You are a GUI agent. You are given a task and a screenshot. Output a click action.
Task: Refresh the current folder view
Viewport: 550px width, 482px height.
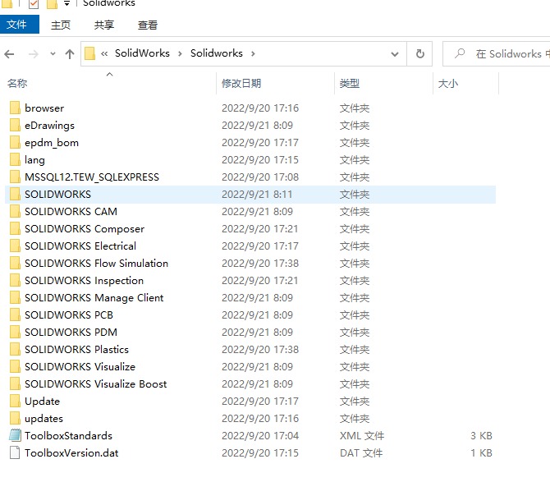point(419,54)
